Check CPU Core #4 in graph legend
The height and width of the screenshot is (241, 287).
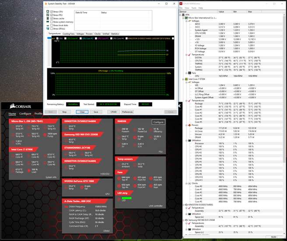pos(111,39)
